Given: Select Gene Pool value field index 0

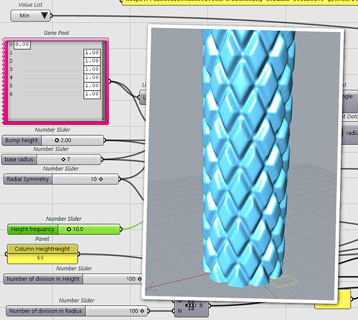Looking at the screenshot, I should tap(22, 45).
